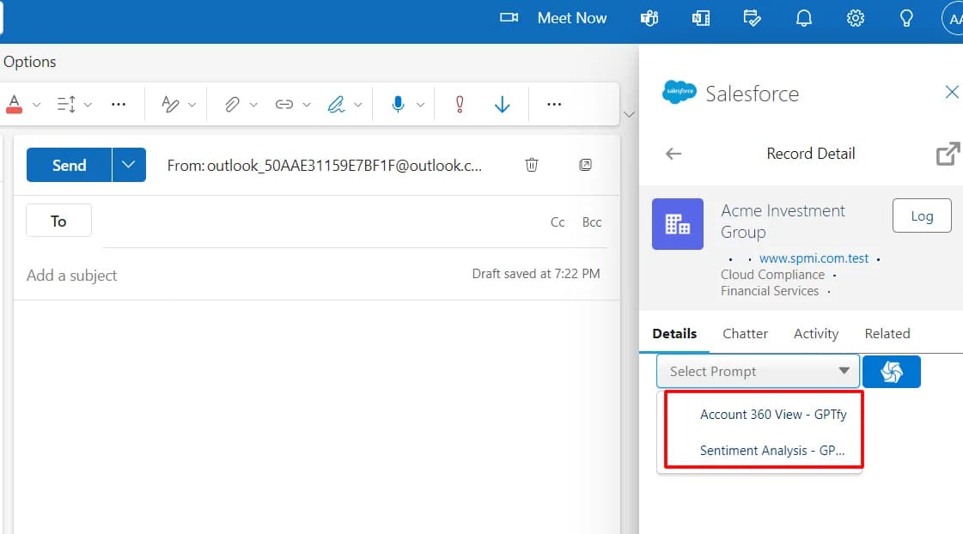The image size is (963, 534).
Task: Expand the Send options dropdown arrow
Action: click(129, 165)
